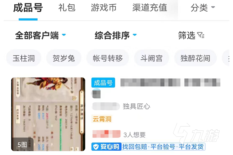Open 找回包赔·平台验号·平台发货 guarantee info
Viewport: 233px width, 155px height.
[x=163, y=147]
